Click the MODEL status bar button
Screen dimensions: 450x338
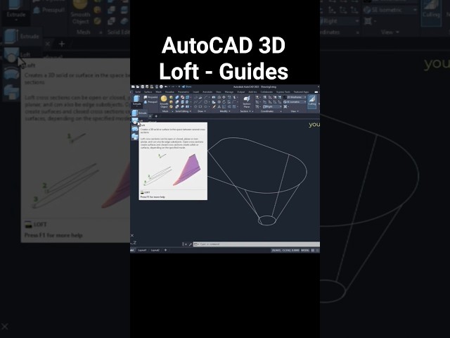[305, 251]
